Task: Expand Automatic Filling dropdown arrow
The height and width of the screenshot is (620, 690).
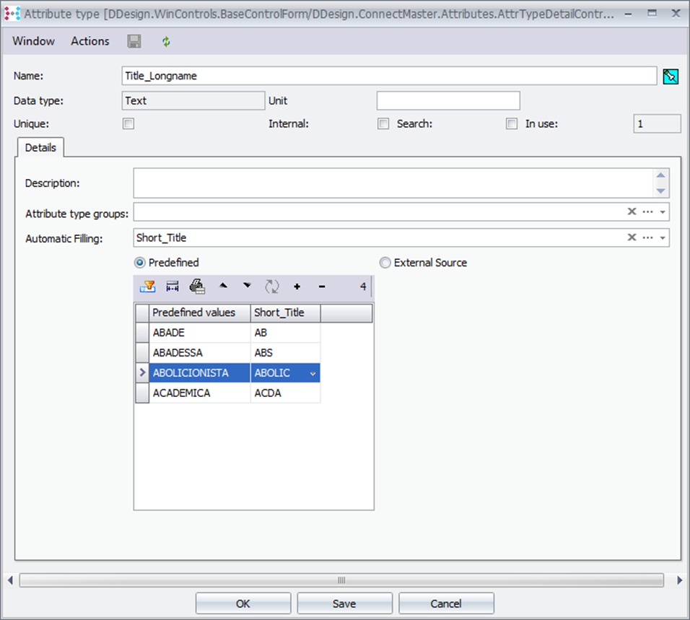Action: pyautogui.click(x=663, y=238)
